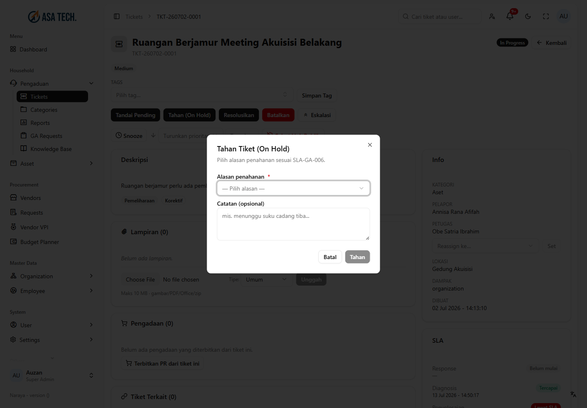Open the translate icon at the bottom right

[573, 394]
